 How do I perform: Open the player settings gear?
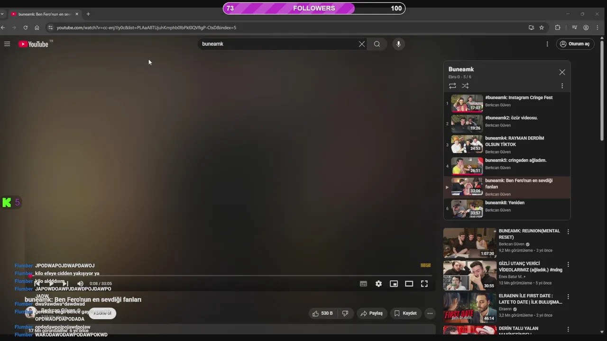click(378, 284)
